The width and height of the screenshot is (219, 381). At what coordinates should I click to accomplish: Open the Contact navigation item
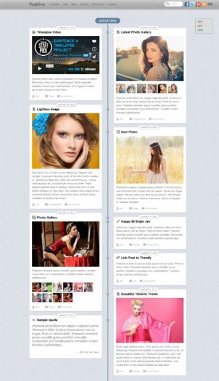pyautogui.click(x=84, y=4)
